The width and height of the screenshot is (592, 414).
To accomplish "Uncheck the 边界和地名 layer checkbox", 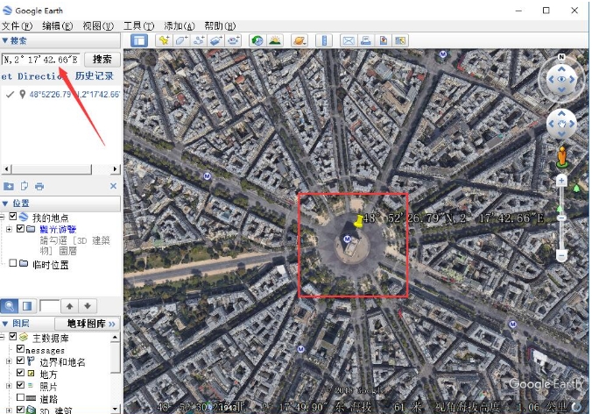I will [x=20, y=360].
